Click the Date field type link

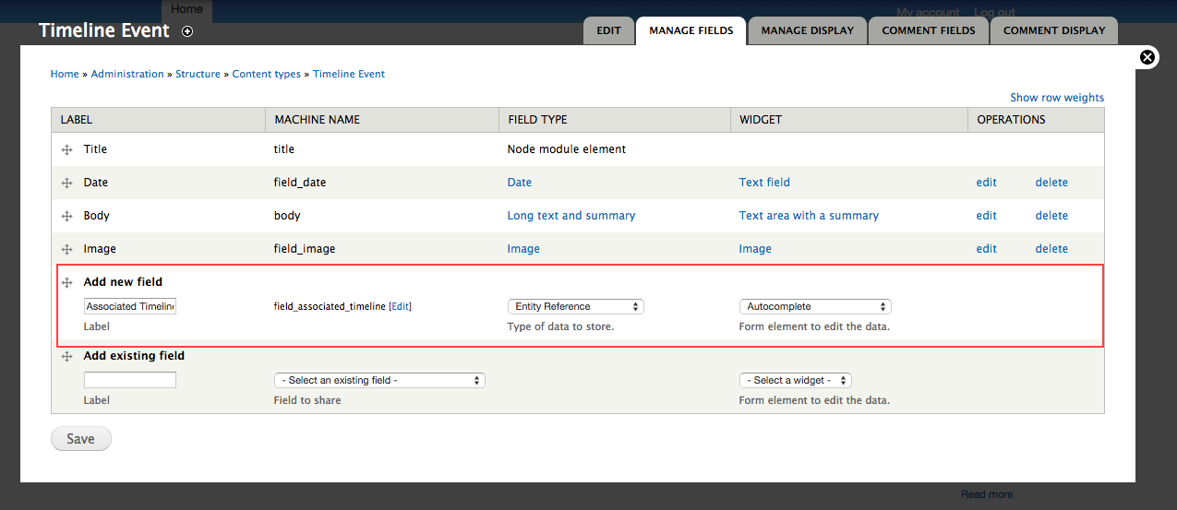click(x=520, y=183)
